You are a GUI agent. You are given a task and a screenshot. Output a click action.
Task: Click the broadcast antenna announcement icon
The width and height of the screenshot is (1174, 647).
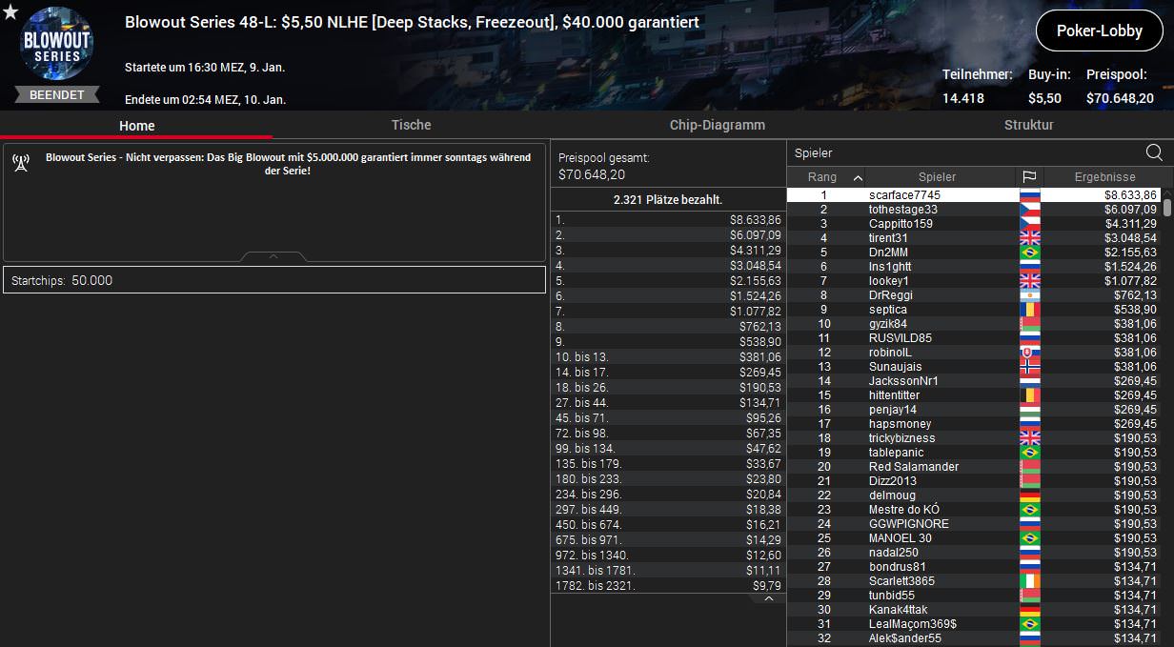click(x=21, y=163)
